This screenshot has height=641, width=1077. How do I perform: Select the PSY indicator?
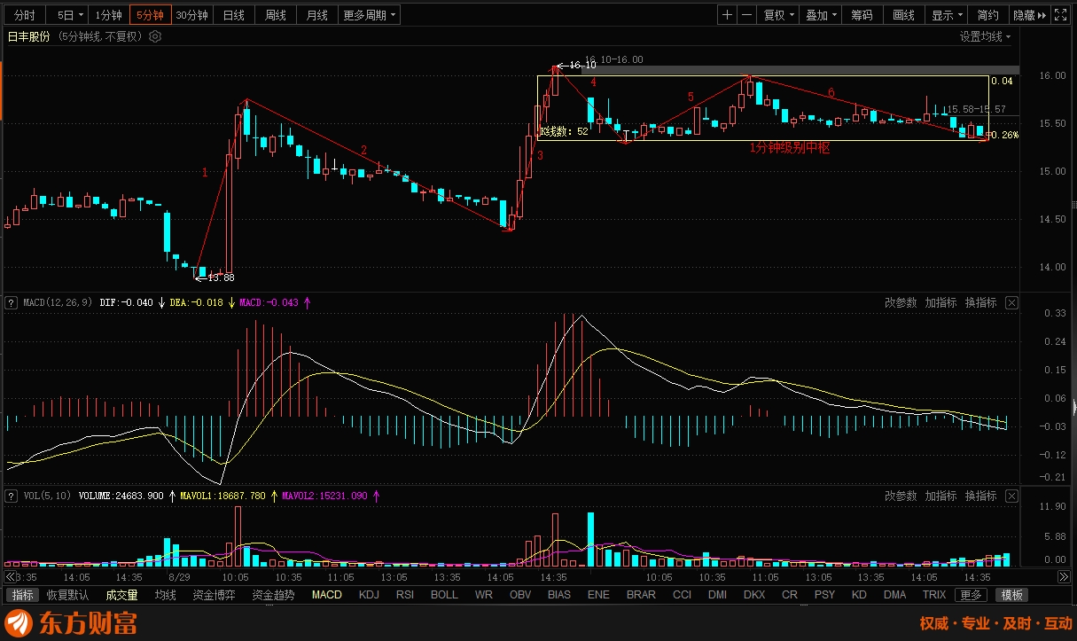[x=825, y=595]
